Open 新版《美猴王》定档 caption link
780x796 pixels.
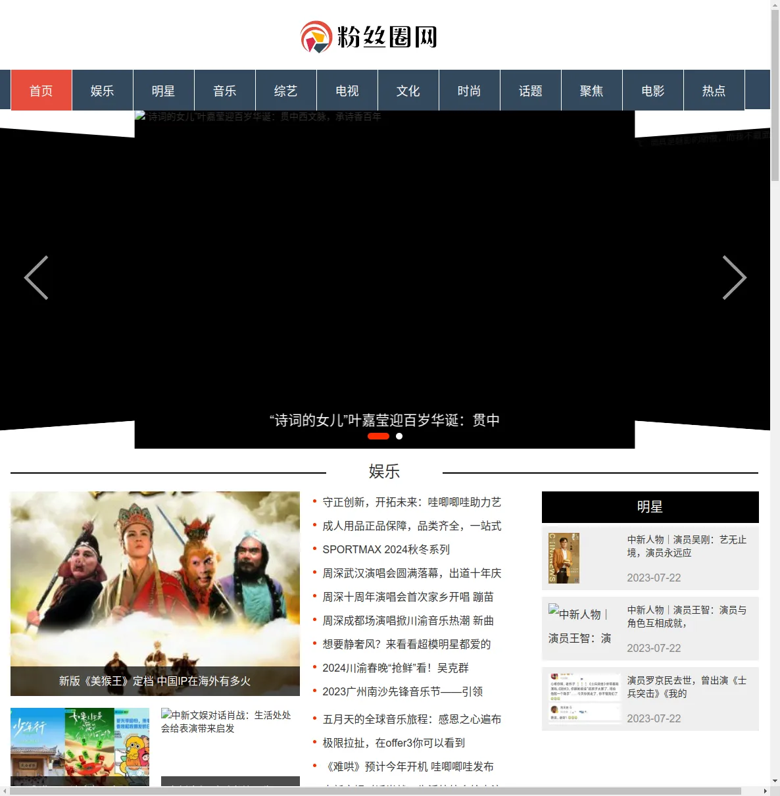(155, 681)
